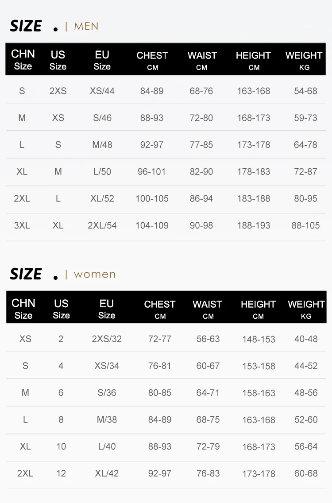Viewport: 332px width, 503px height.
Task: Click the men's EU size 2XL/54 cell
Action: 102,225
